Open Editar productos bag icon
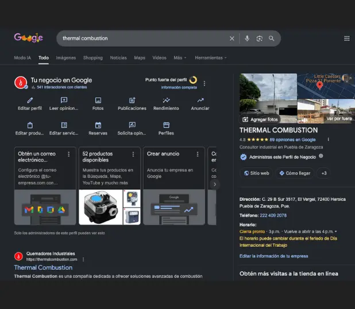This screenshot has width=355, height=309. (x=30, y=125)
